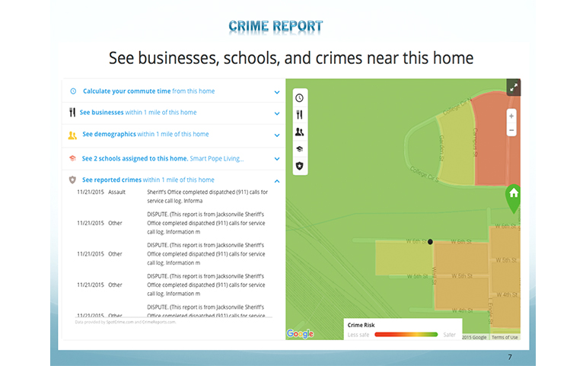Screen dimensions: 586x366
Task: Zoom in on the map
Action: tap(511, 116)
